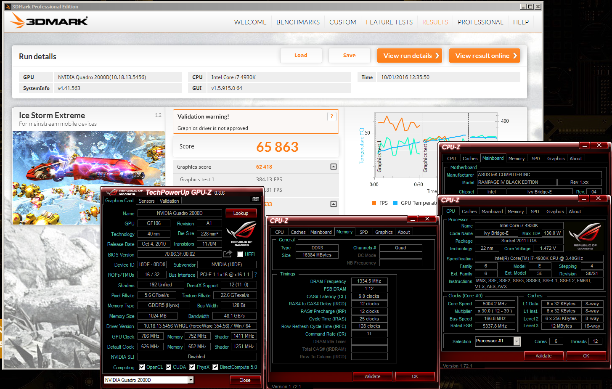Image resolution: width=612 pixels, height=389 pixels.
Task: Open the NVIDIA Quadro 2000D GPU selector dropdown
Action: [191, 380]
